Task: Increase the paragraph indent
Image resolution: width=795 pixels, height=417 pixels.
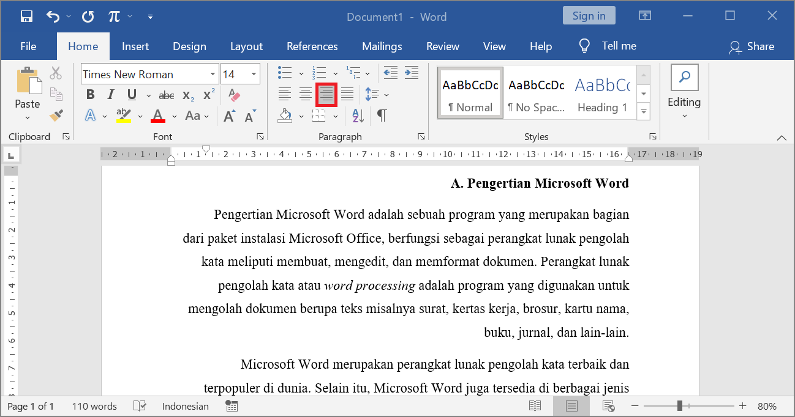Action: click(412, 73)
